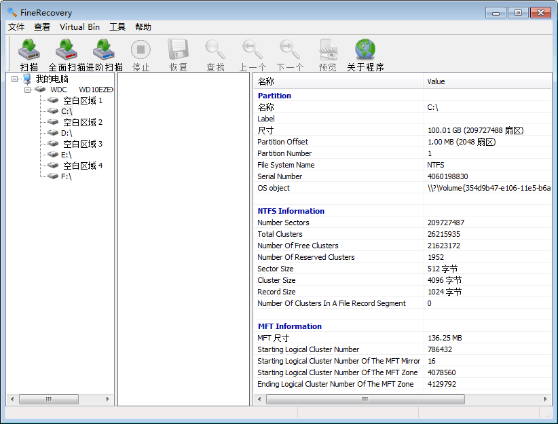Click the 名称 column header
This screenshot has height=424, width=558.
(x=337, y=81)
